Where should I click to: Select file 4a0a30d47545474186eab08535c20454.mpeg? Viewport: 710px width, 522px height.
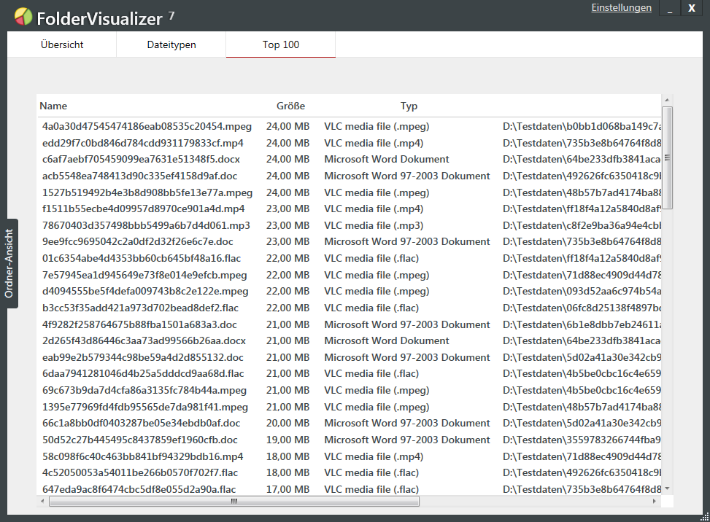(147, 126)
